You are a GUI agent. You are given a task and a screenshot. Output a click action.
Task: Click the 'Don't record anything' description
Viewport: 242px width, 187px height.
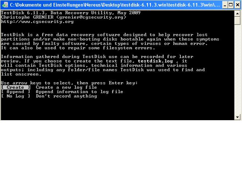pyautogui.click(x=66, y=96)
